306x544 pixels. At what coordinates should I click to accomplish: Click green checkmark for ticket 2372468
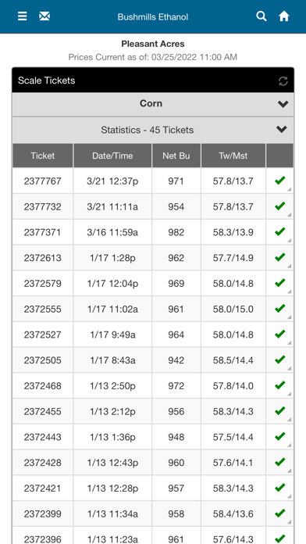tap(279, 385)
